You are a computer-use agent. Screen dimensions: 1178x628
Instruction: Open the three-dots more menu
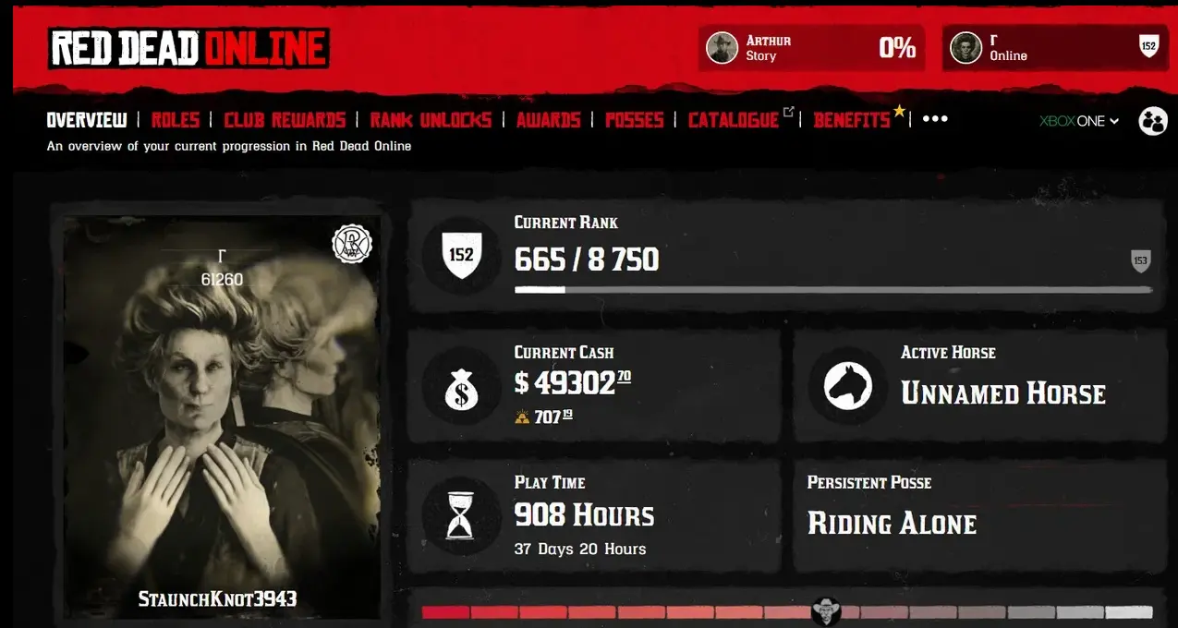pyautogui.click(x=935, y=119)
